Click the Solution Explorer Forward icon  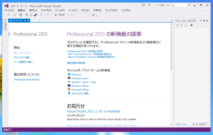click(181, 25)
